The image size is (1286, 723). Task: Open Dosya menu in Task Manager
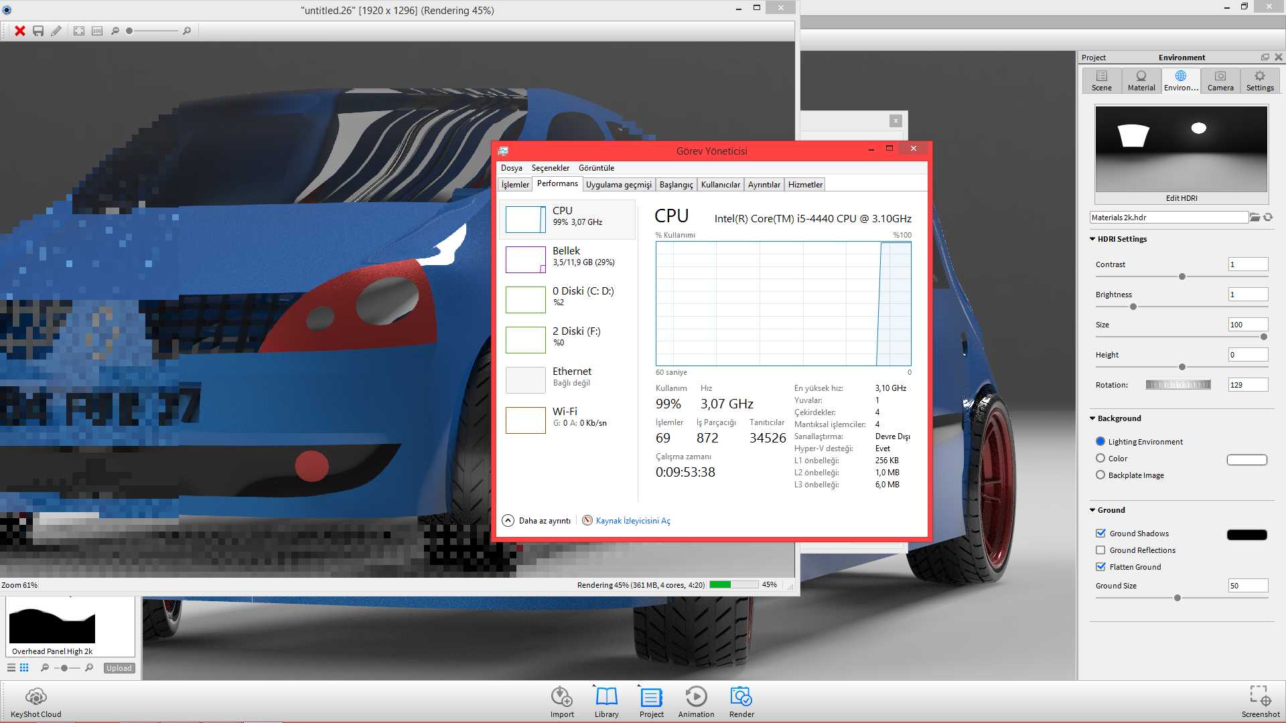[512, 168]
